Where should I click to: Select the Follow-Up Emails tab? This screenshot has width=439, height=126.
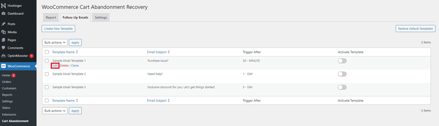(75, 18)
